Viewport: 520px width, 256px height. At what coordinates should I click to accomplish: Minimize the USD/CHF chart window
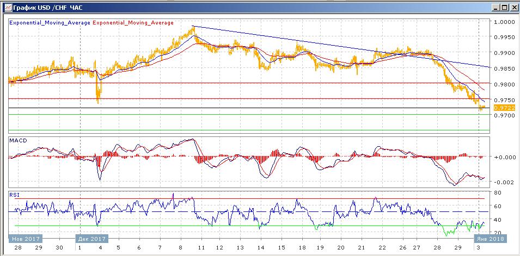495,7
